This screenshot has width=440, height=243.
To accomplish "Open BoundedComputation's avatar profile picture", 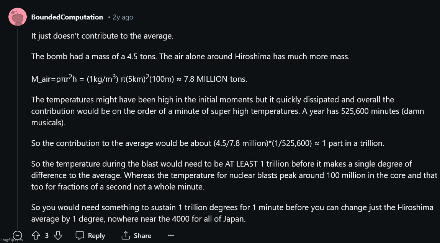I will click(17, 17).
